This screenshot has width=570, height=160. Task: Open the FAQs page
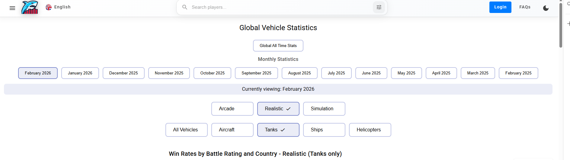click(525, 7)
